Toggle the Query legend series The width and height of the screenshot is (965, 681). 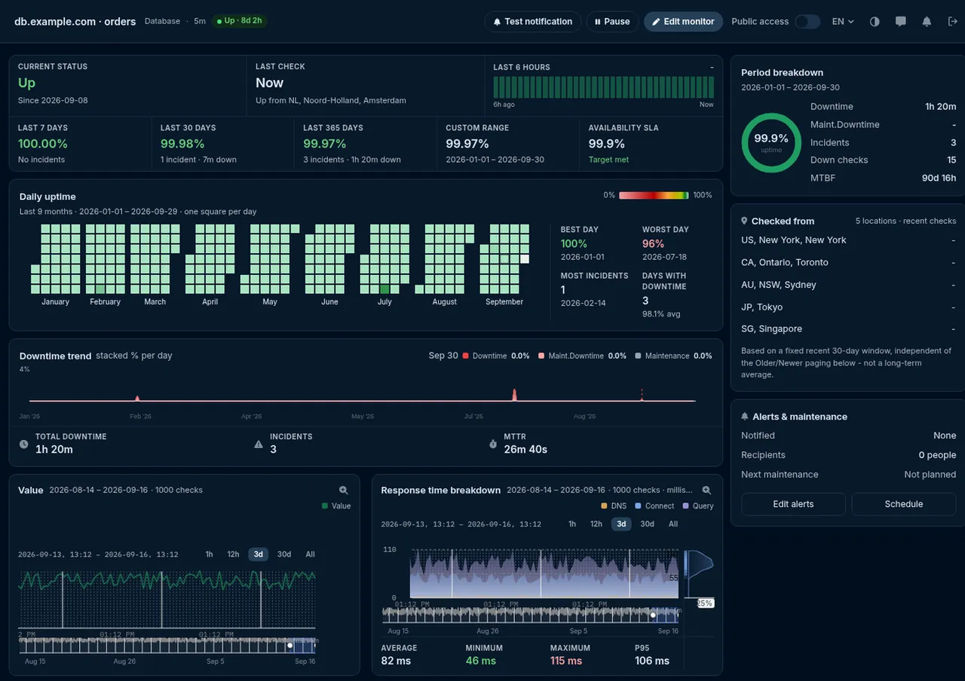(x=698, y=506)
